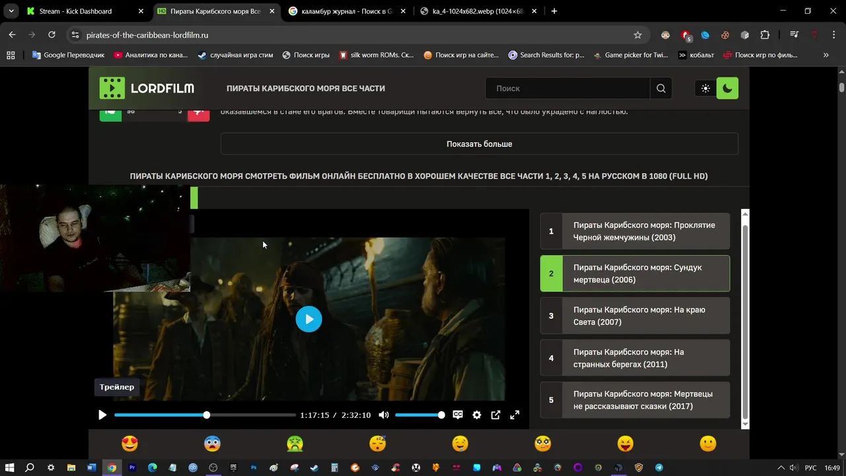Click play icon in player control bar
This screenshot has height=476, width=846.
click(x=102, y=415)
